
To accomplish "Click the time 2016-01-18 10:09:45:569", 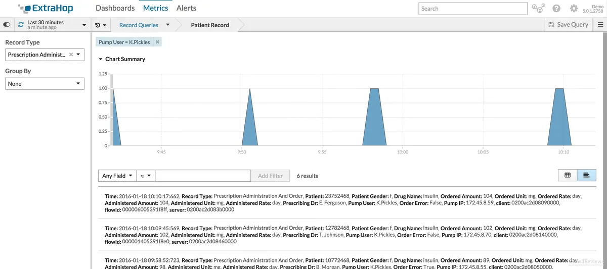I will click(149, 228).
